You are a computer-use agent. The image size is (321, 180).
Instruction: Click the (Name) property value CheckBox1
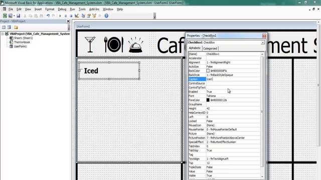click(233, 54)
